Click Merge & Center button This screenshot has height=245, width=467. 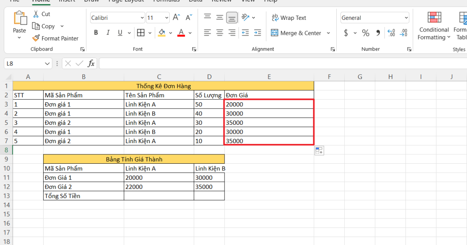pyautogui.click(x=296, y=33)
